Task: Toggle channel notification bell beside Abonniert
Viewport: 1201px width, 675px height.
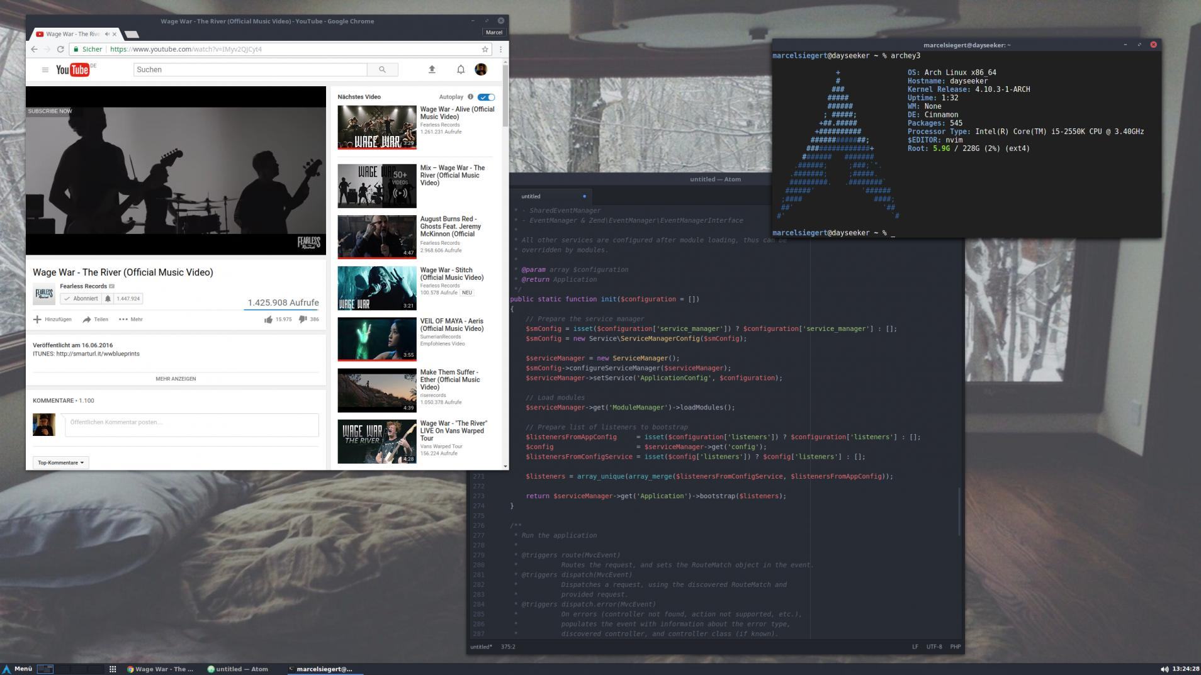Action: pos(108,299)
